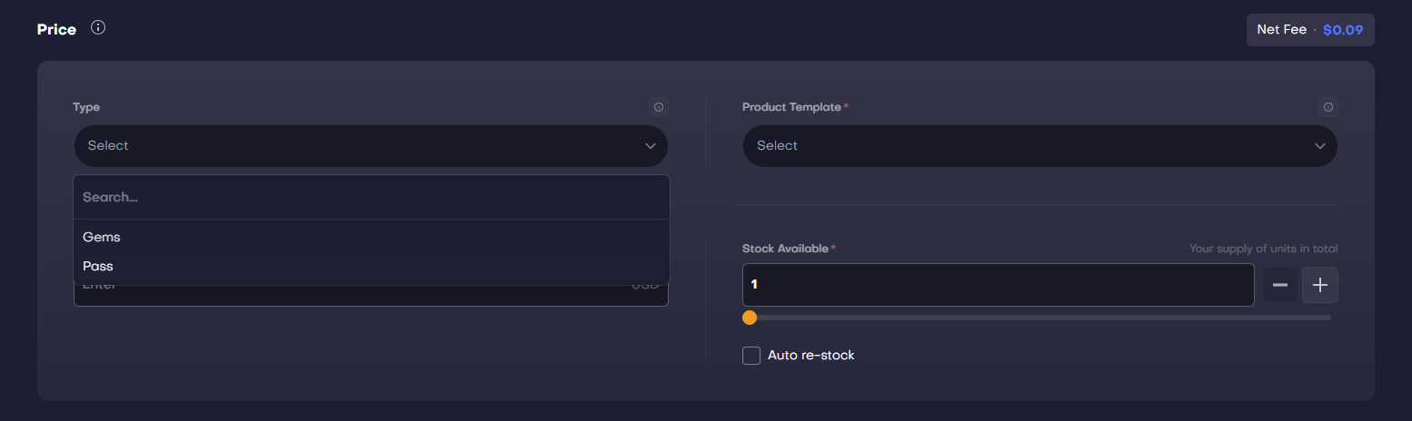Click the chevron arrow in Type dropdown
The height and width of the screenshot is (421, 1412).
[x=650, y=146]
